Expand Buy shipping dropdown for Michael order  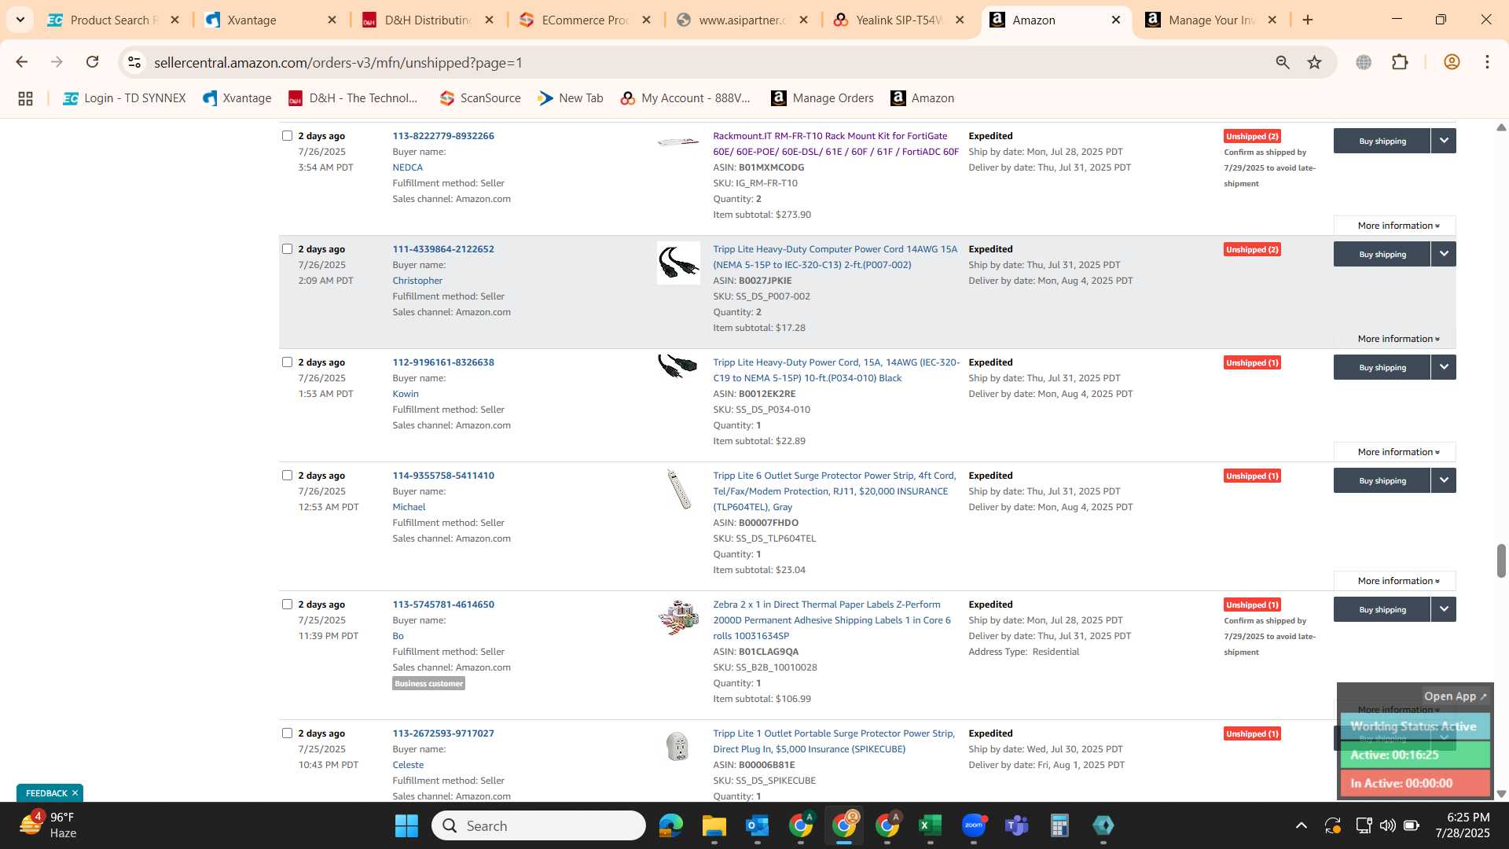point(1444,480)
